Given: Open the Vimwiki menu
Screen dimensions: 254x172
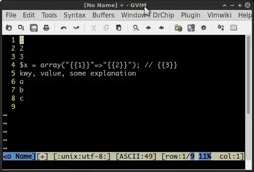Looking at the screenshot, I should click(219, 15).
